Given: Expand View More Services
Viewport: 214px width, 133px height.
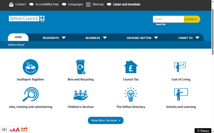Looking at the screenshot, I should click(x=106, y=121).
